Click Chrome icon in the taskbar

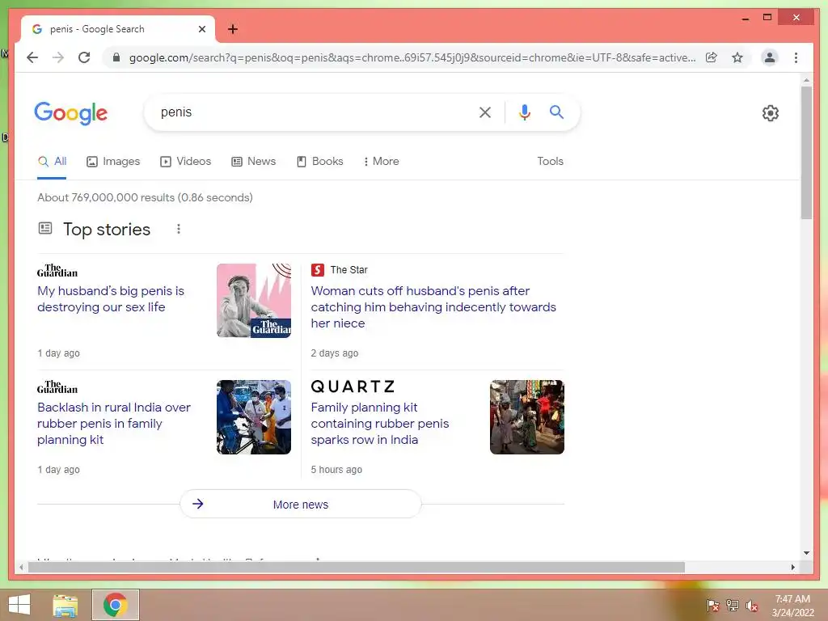coord(115,605)
